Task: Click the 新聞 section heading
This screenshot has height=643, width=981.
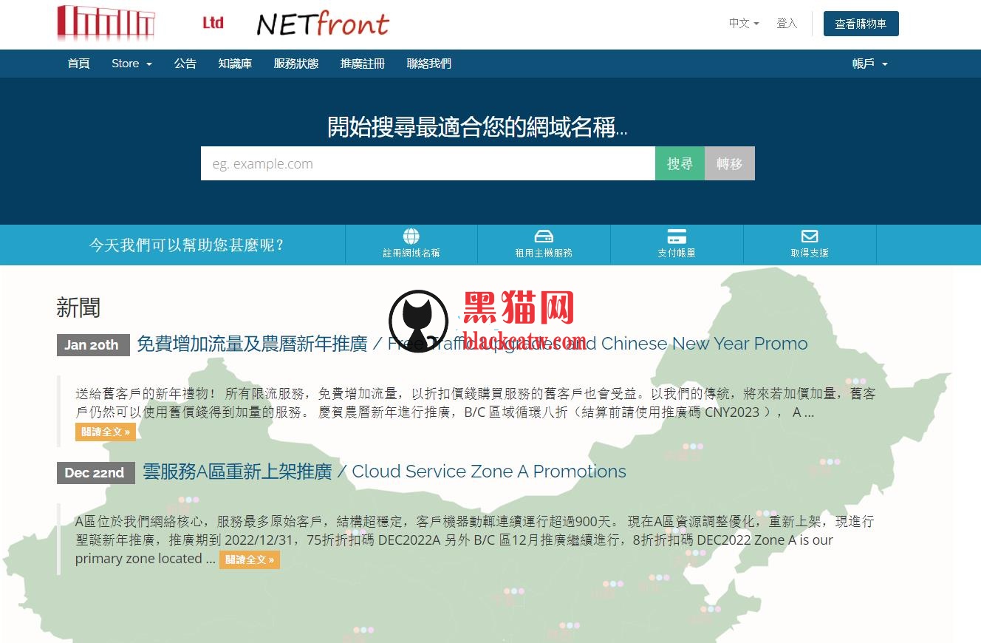Action: pyautogui.click(x=78, y=307)
